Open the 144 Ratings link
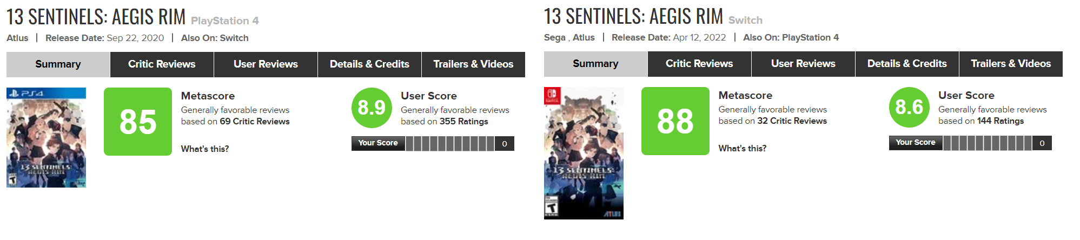 click(1000, 121)
